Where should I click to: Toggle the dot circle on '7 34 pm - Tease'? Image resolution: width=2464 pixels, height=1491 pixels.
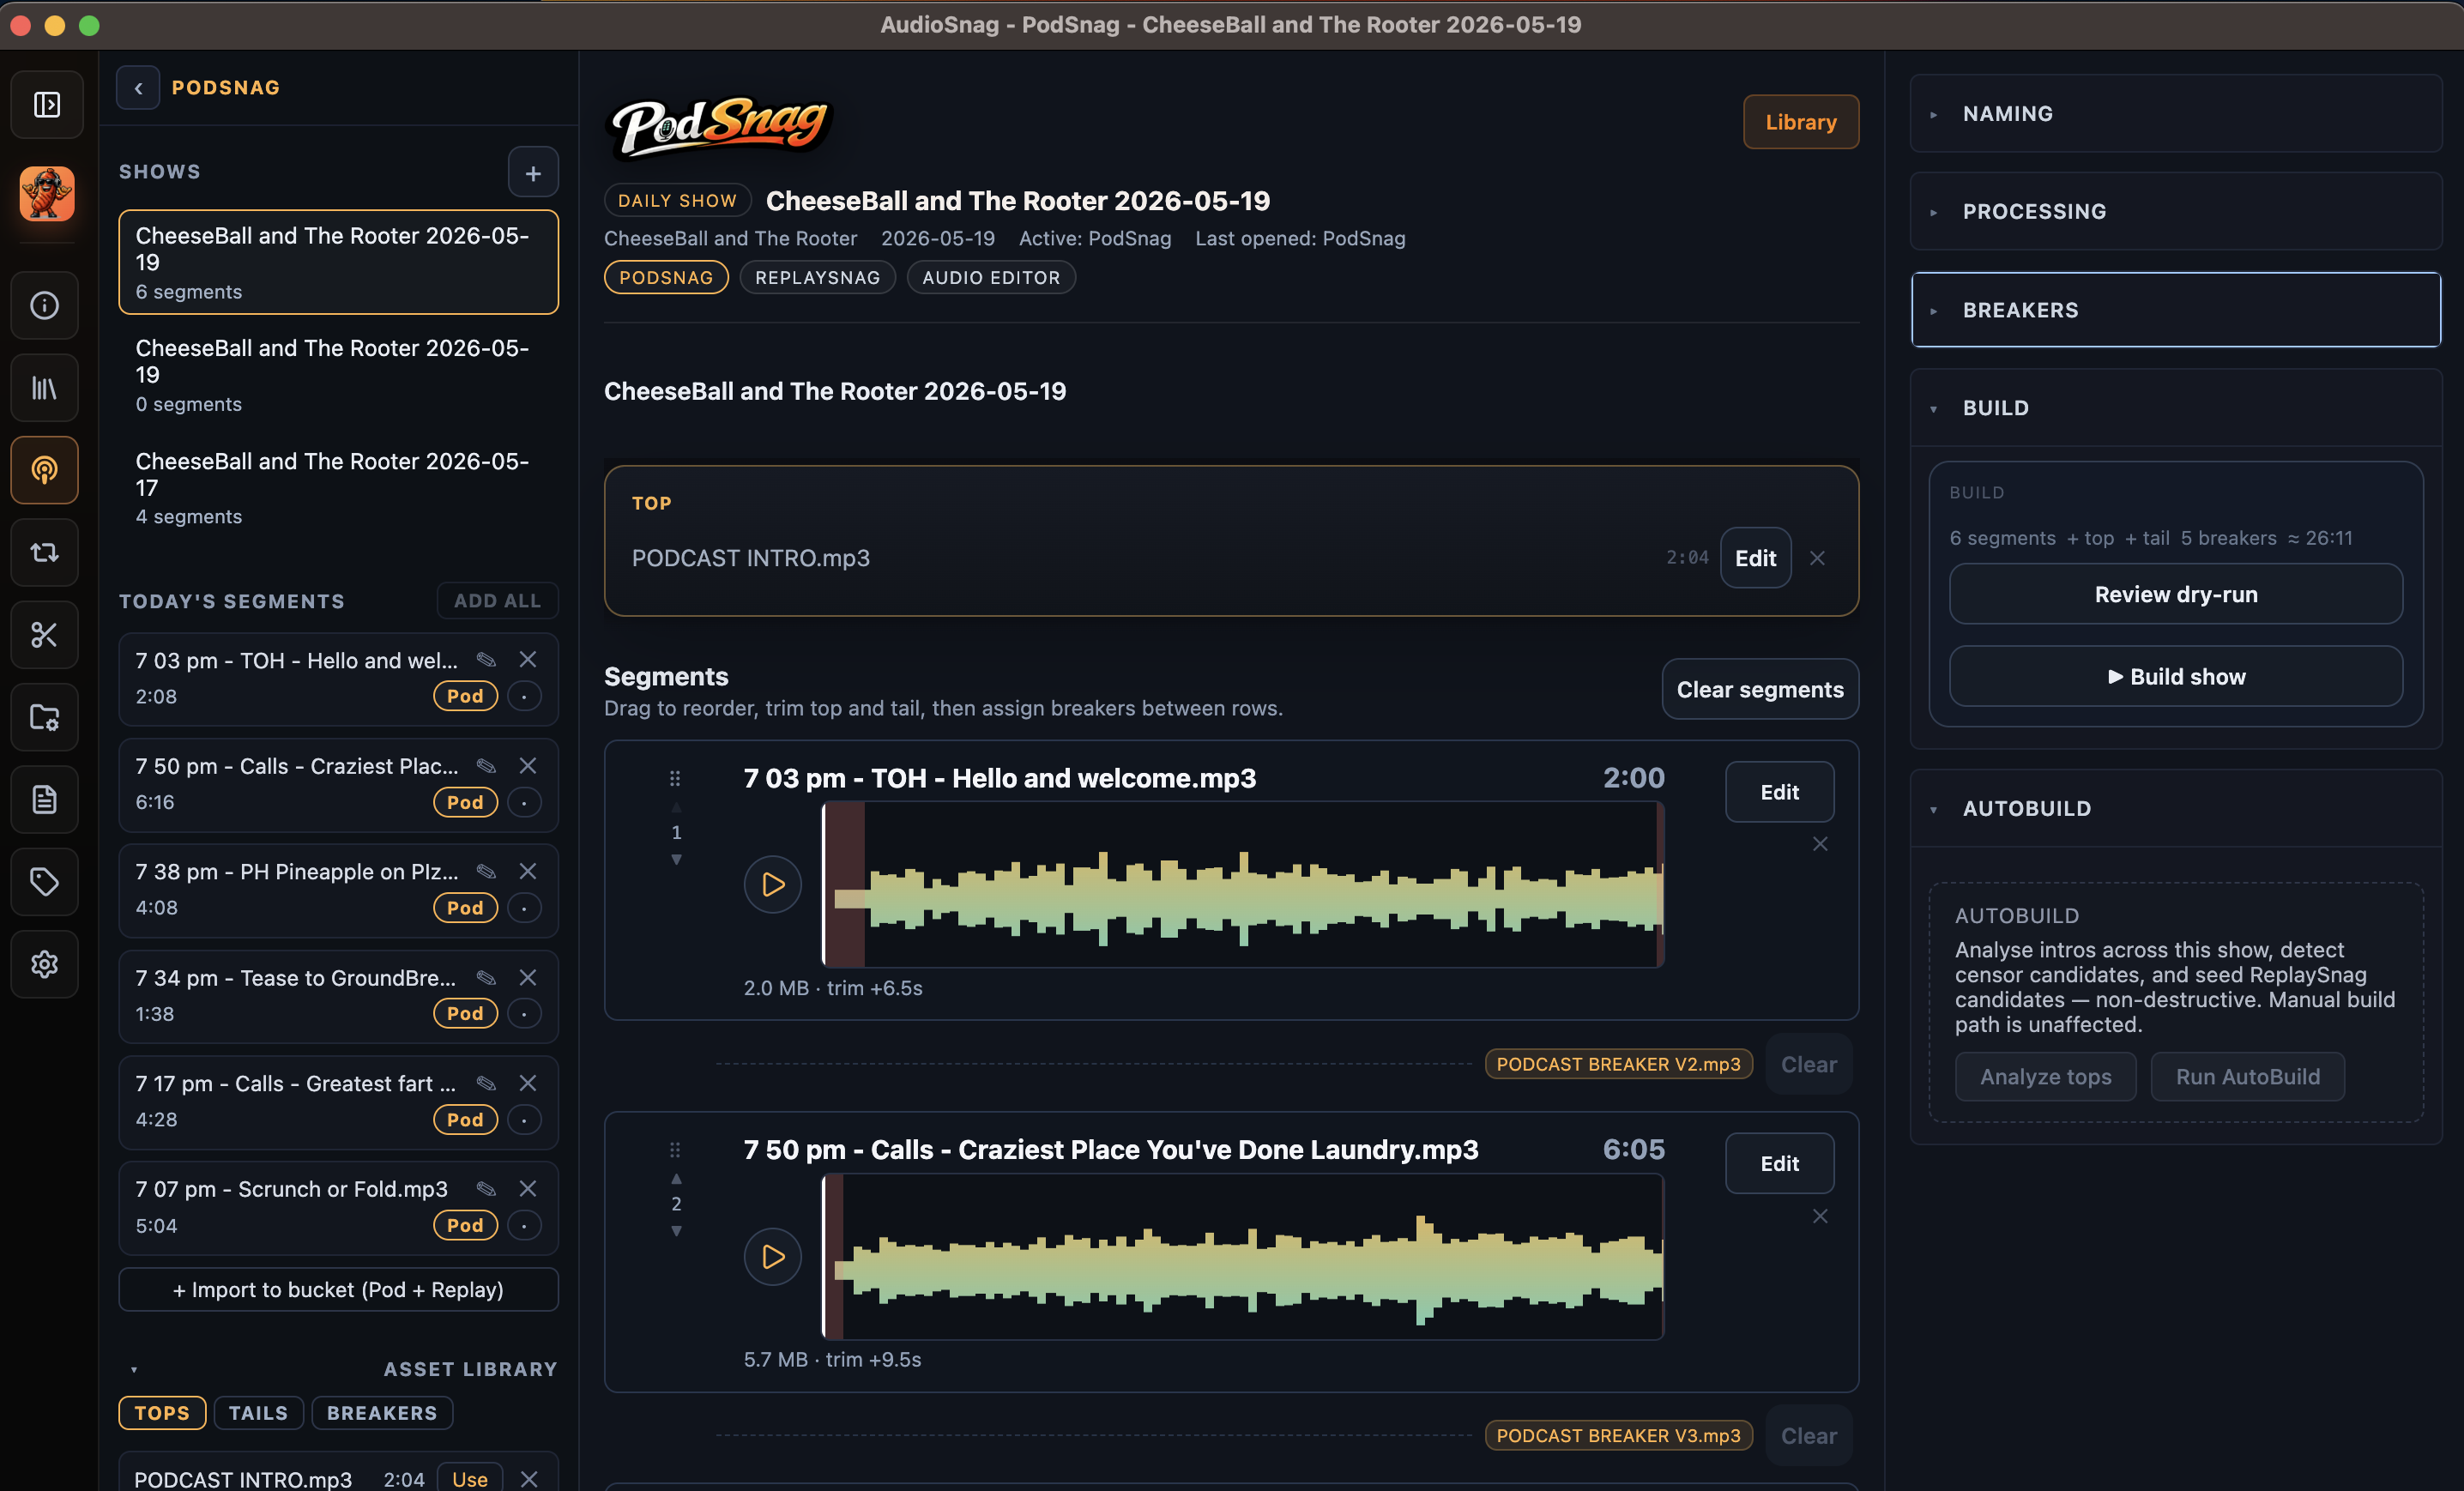(524, 1013)
